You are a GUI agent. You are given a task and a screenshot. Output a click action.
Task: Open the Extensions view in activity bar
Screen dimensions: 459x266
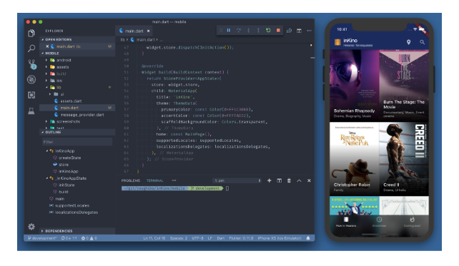click(31, 95)
